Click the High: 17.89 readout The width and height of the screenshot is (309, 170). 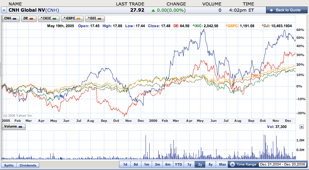tap(112, 26)
